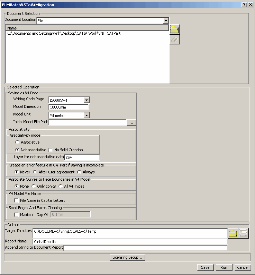Enable the No Solid Creation checkbox
The height and width of the screenshot is (275, 255).
coord(51,150)
